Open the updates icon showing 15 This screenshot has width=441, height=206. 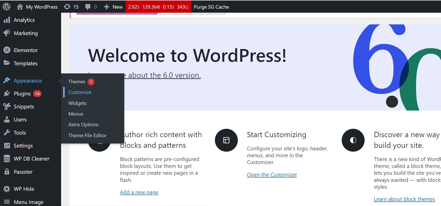[x=67, y=7]
